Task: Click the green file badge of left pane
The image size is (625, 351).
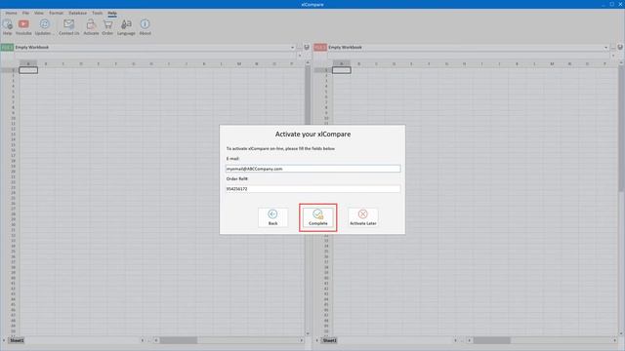Action: coord(7,48)
